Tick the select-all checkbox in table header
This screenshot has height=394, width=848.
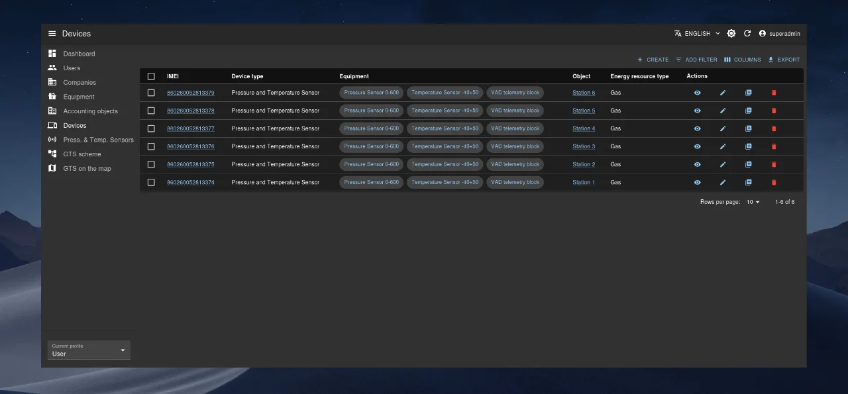(151, 76)
